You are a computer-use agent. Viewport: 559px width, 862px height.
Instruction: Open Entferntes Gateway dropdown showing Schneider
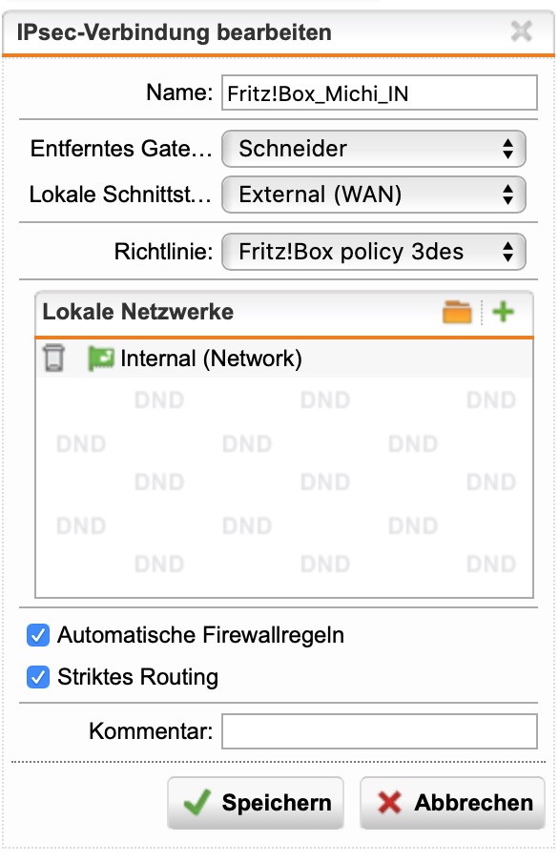point(374,149)
